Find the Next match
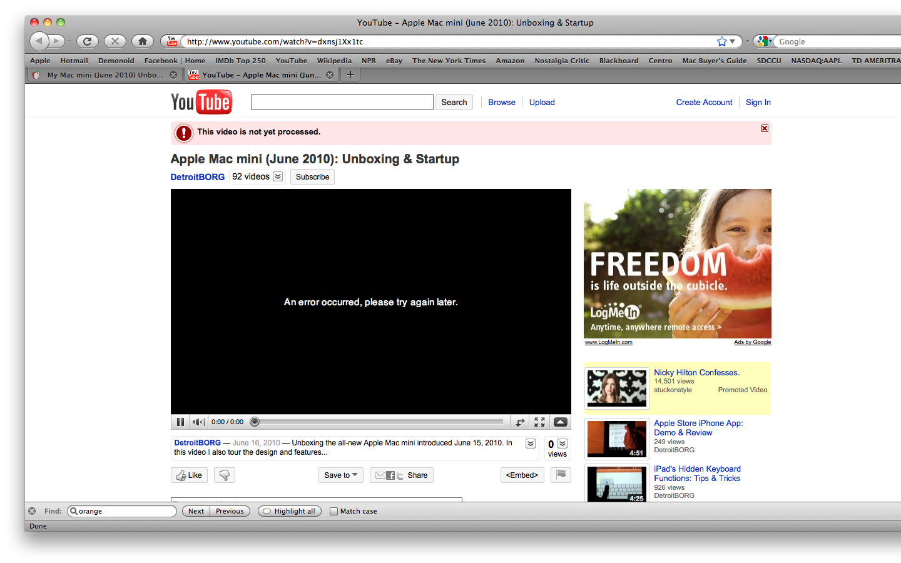The width and height of the screenshot is (901, 563). [x=196, y=511]
